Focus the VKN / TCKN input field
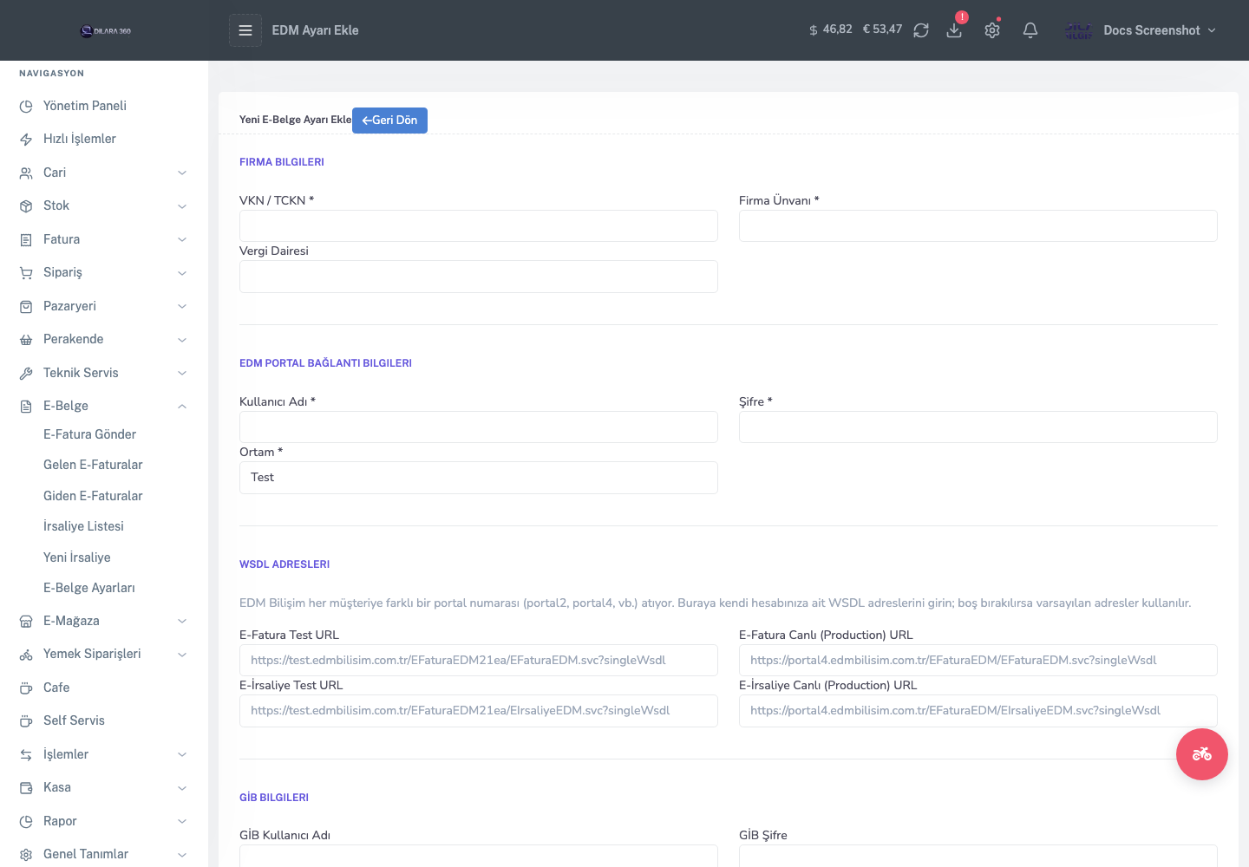1249x867 pixels. (x=478, y=226)
